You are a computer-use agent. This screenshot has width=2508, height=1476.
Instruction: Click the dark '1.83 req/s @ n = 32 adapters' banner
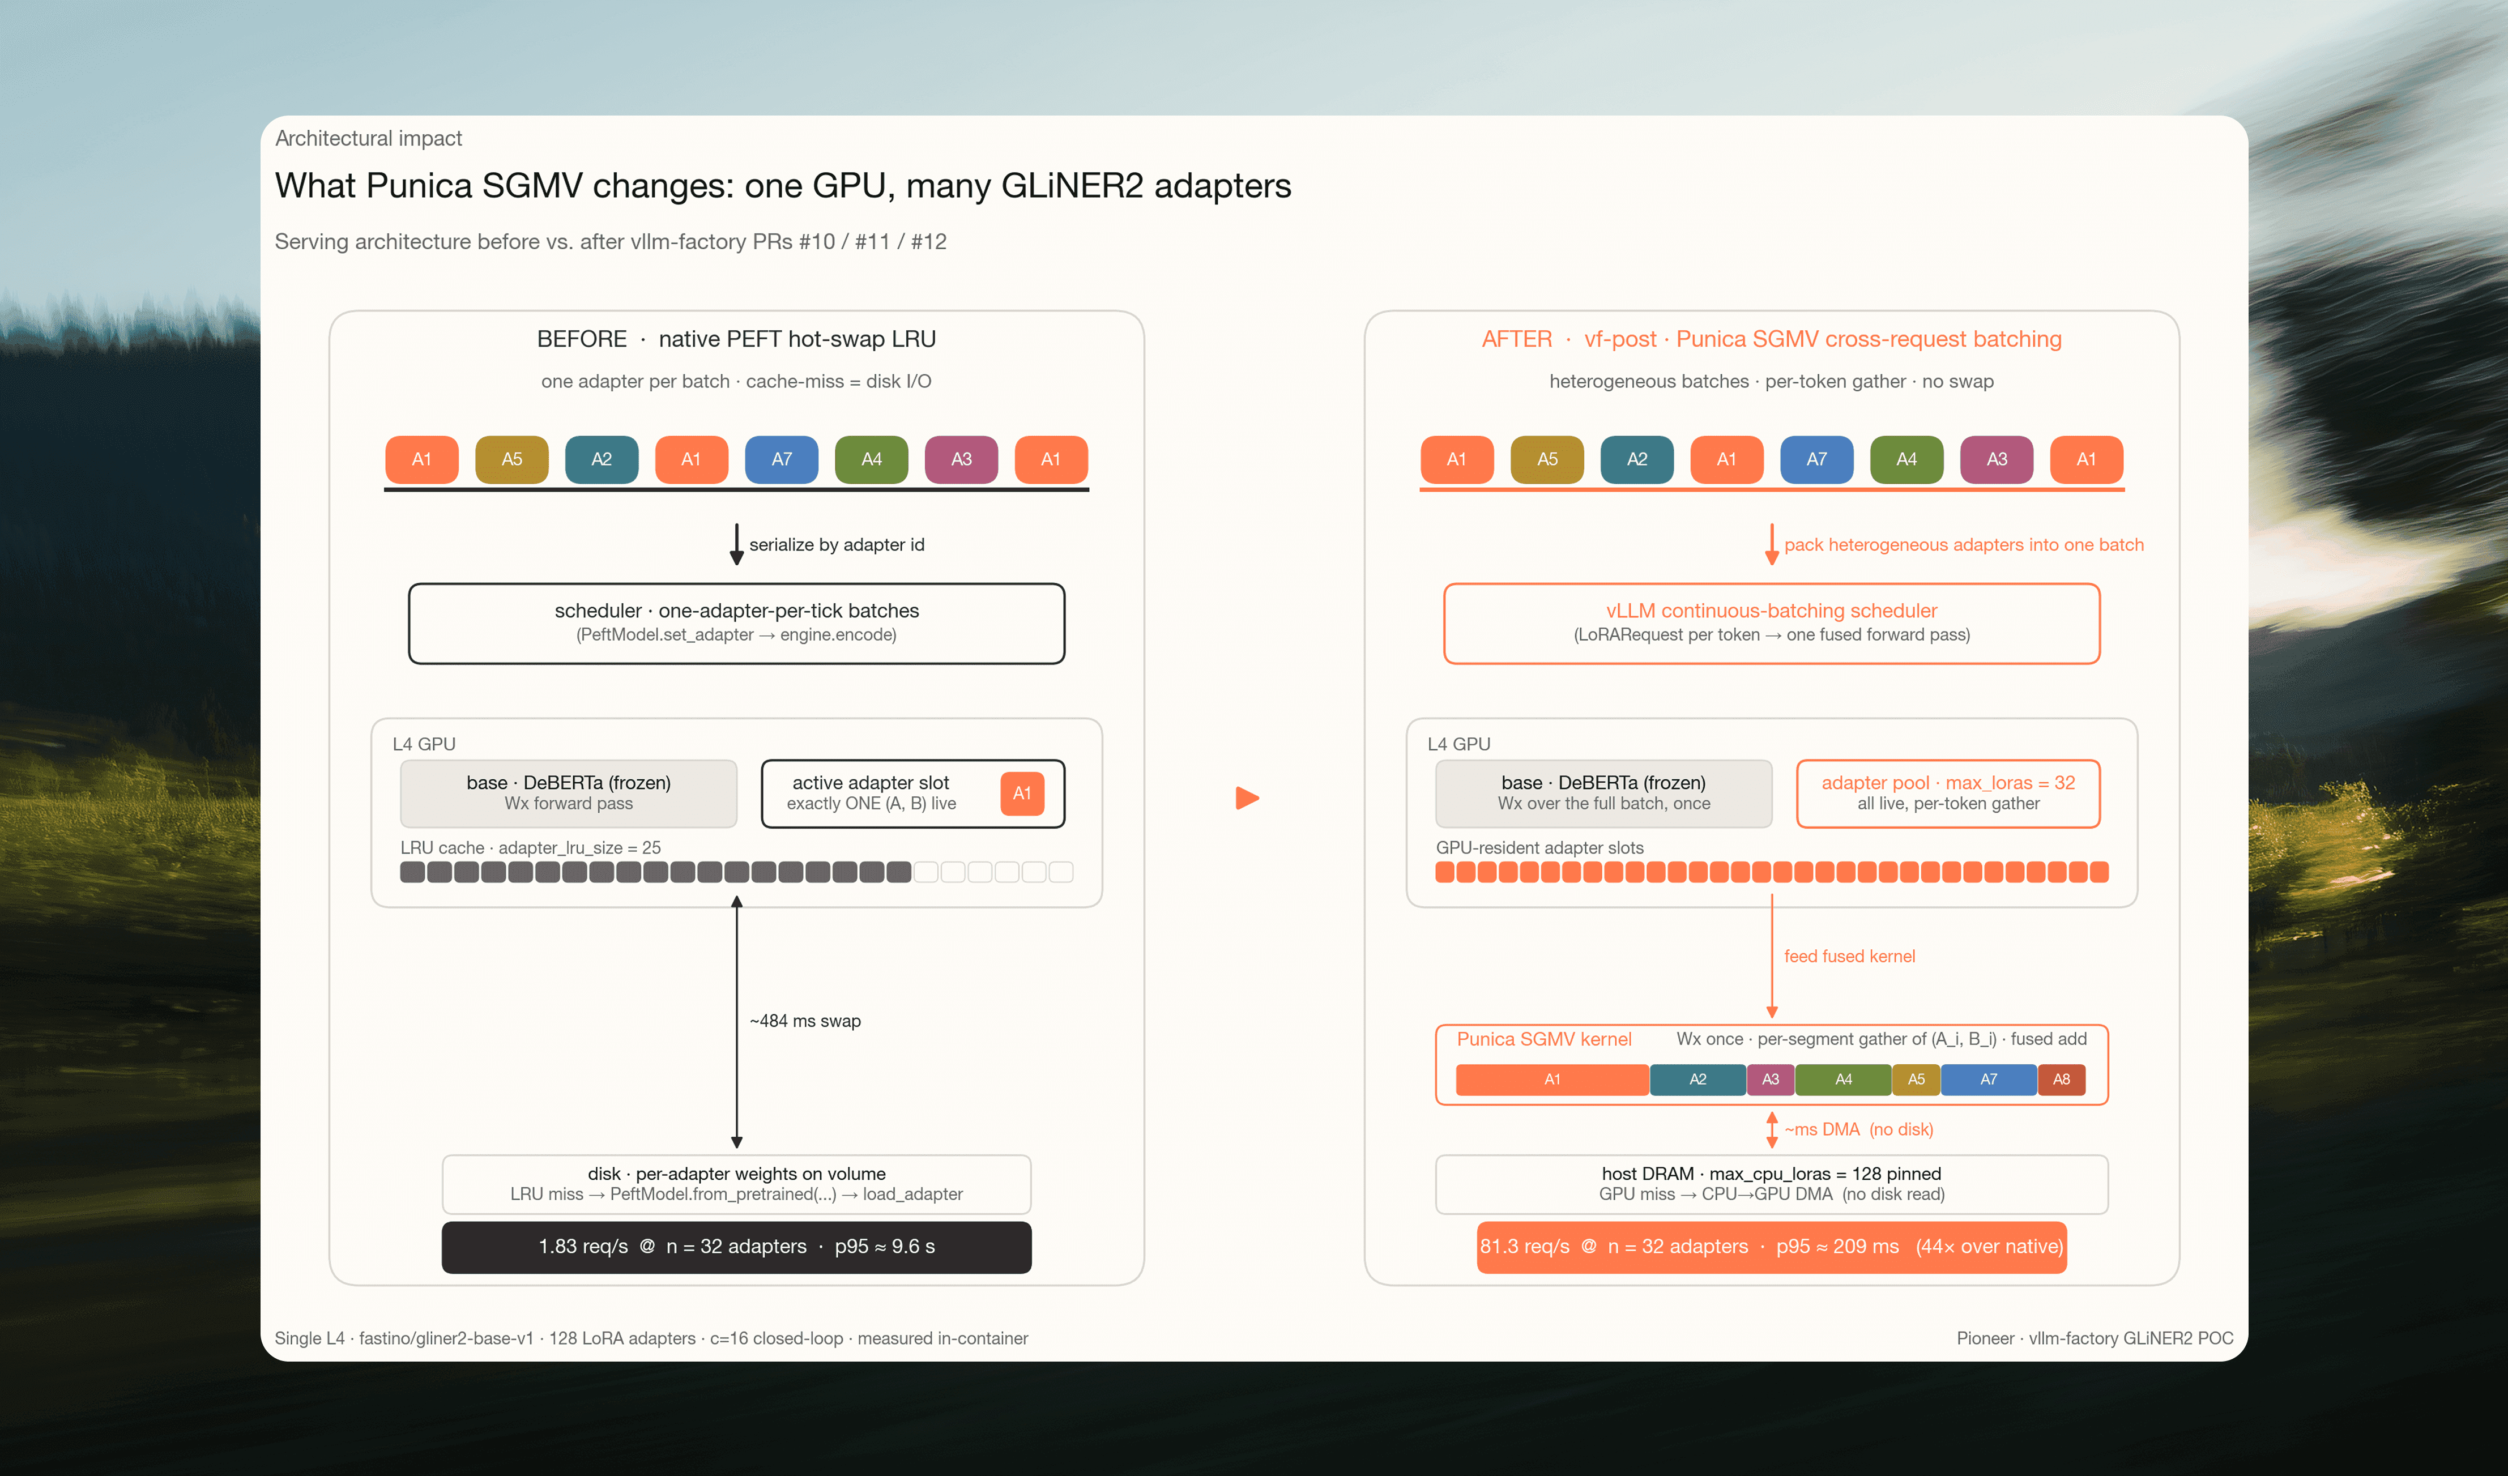click(736, 1247)
